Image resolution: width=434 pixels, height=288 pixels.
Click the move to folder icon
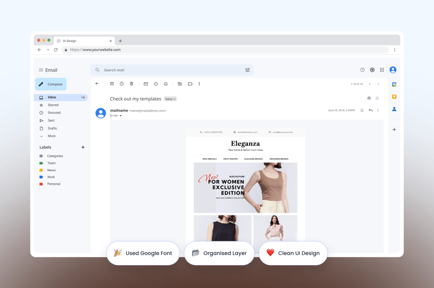(x=180, y=84)
